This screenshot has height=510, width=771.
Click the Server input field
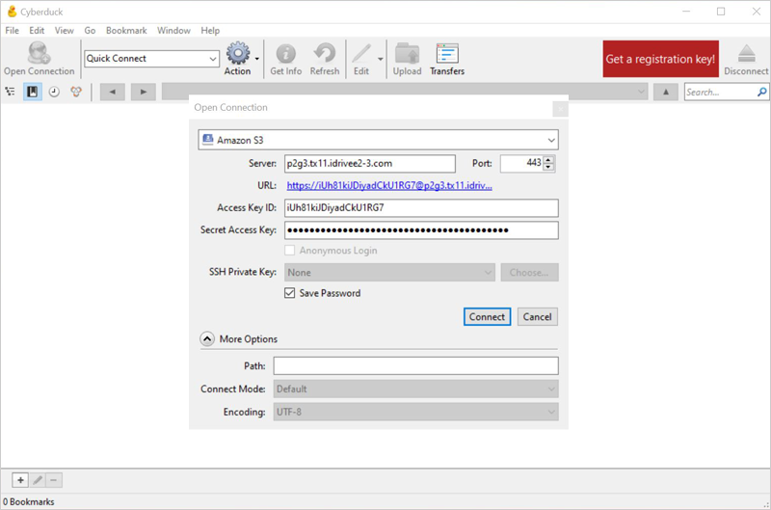pos(370,163)
